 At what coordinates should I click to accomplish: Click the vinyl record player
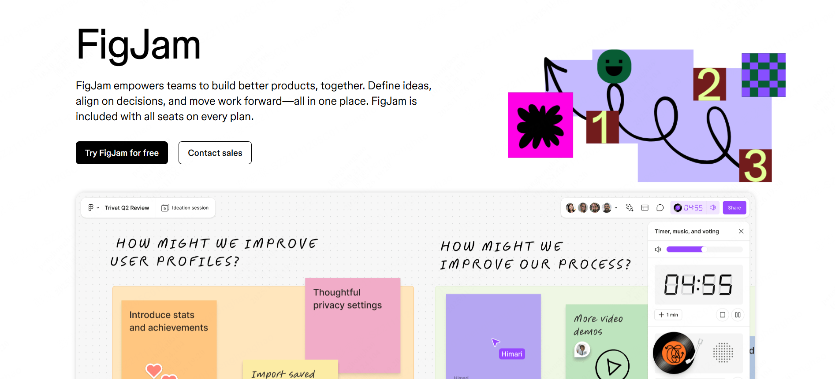coord(674,353)
